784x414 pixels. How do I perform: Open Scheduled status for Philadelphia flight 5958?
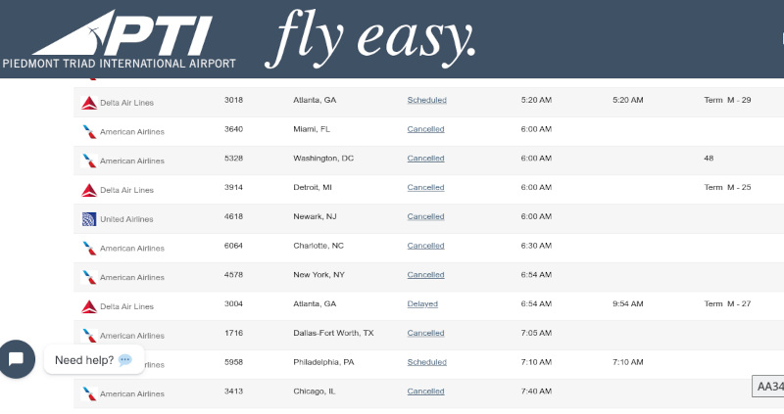426,362
